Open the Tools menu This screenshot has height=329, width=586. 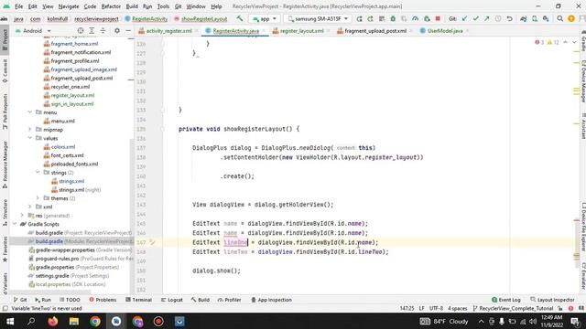pos(163,6)
